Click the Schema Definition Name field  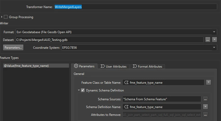pyautogui.click(x=162, y=107)
